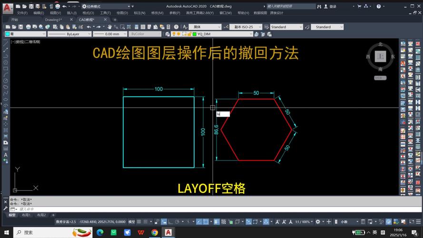Toggle clean screen icon in status bar
423x238 pixels.
pos(412,221)
